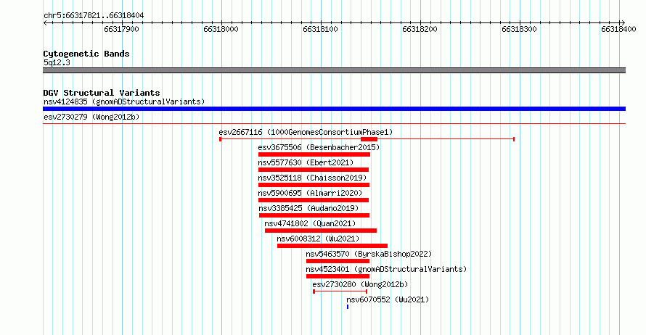
Task: Open variant nsv3525118 (Chaisson2019) label
Action: point(312,178)
